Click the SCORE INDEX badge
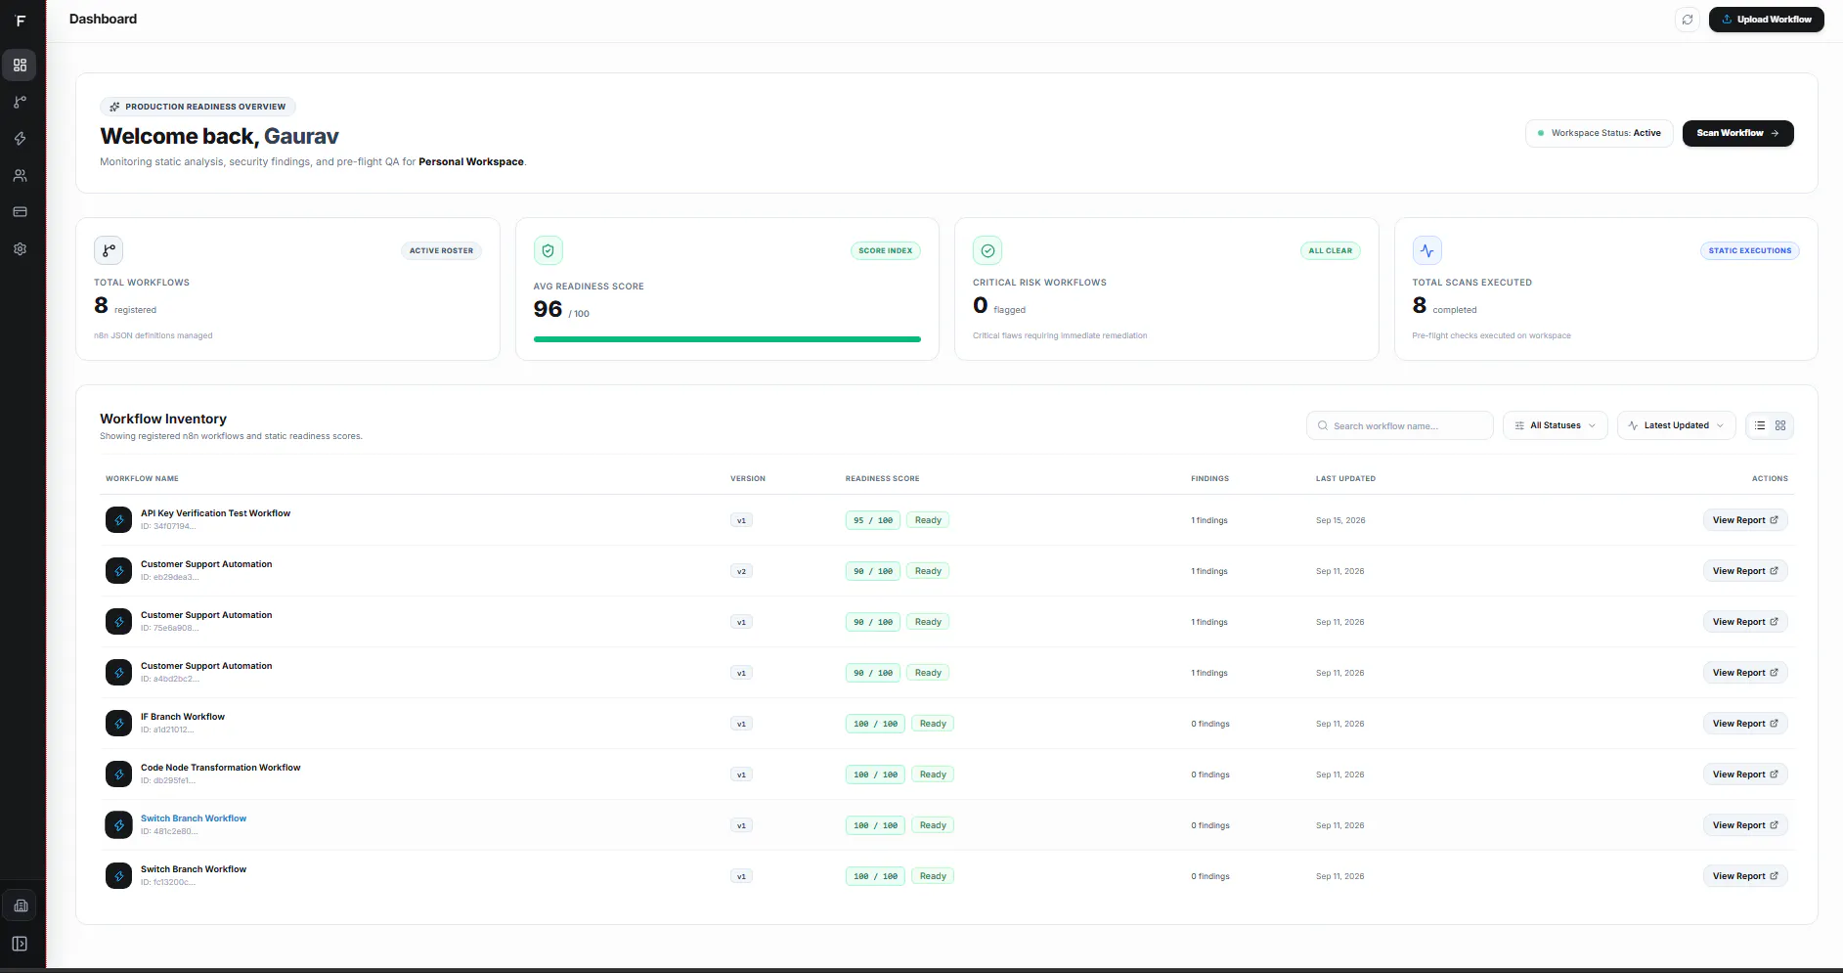Viewport: 1843px width, 973px height. tap(885, 250)
